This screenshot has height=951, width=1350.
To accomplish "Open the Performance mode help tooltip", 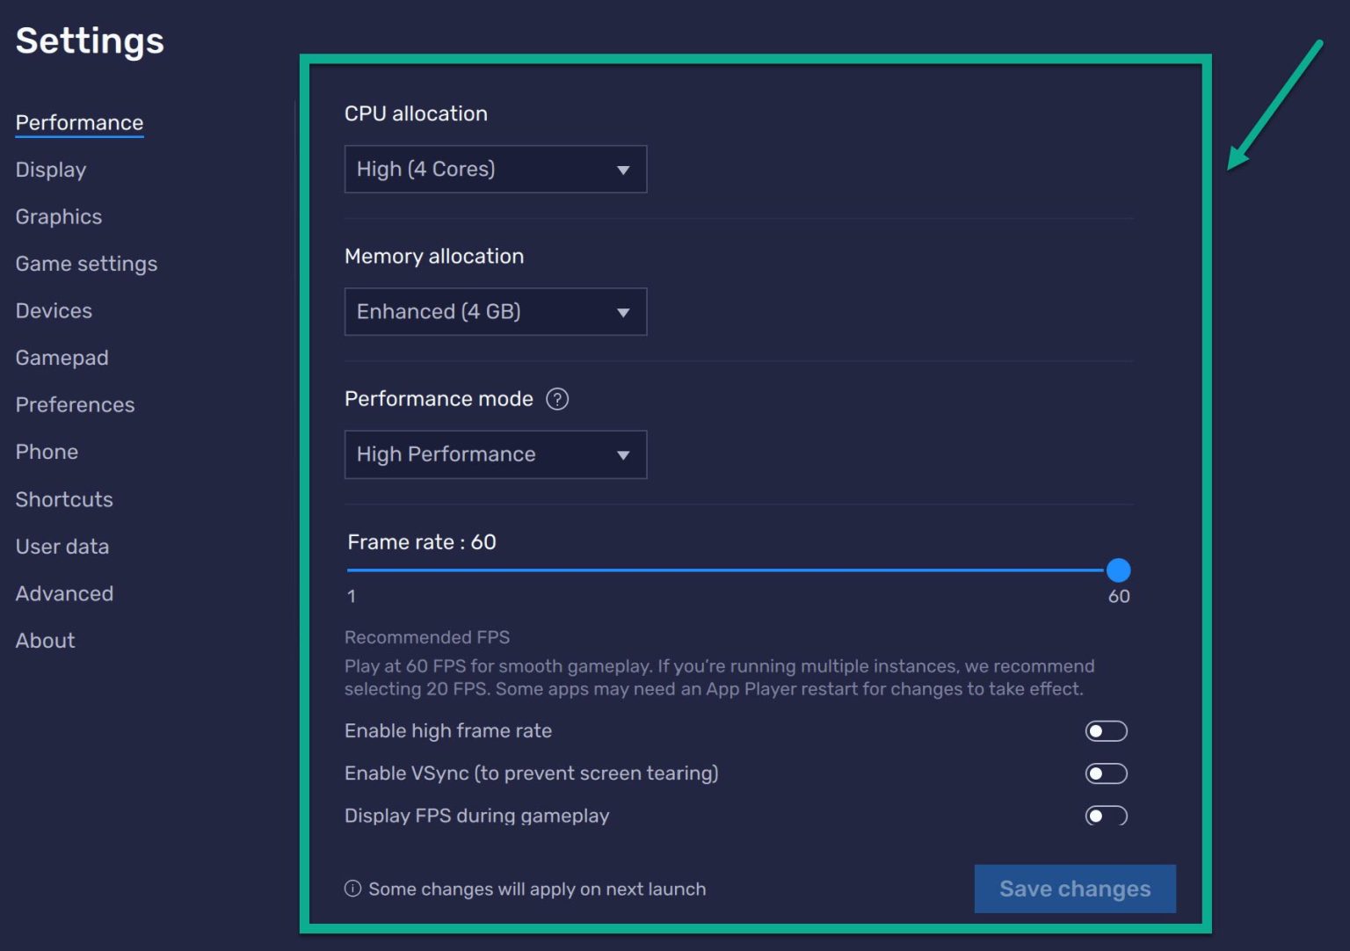I will coord(559,399).
